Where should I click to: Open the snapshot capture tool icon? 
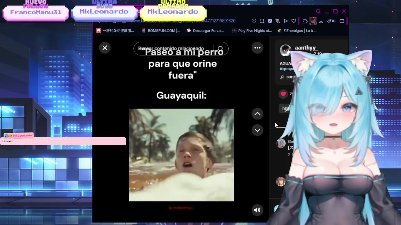pos(262,21)
